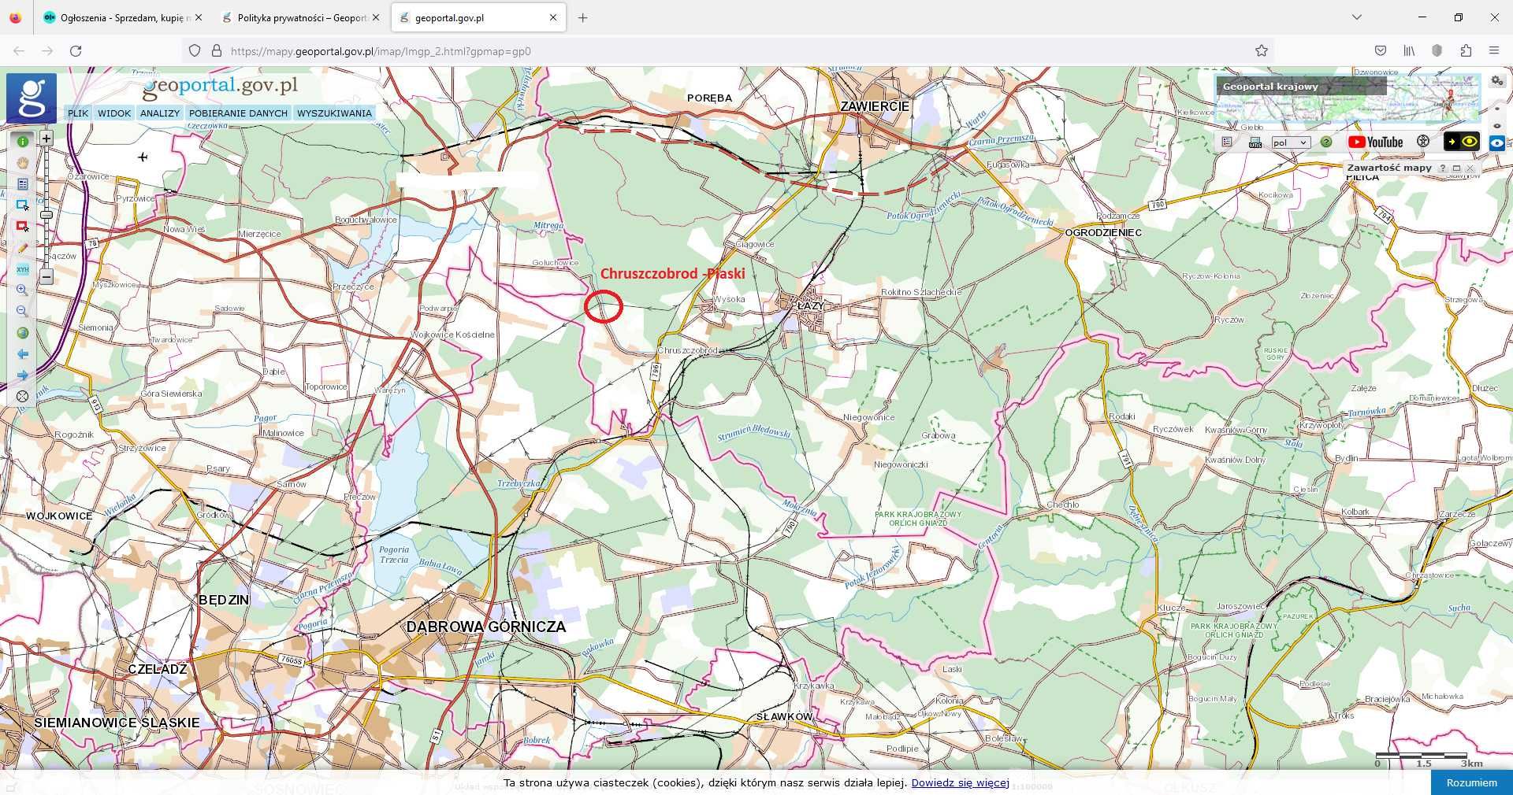Click the DĄBROWA GÓRNICZA label on map
This screenshot has width=1513, height=795.
tap(486, 627)
